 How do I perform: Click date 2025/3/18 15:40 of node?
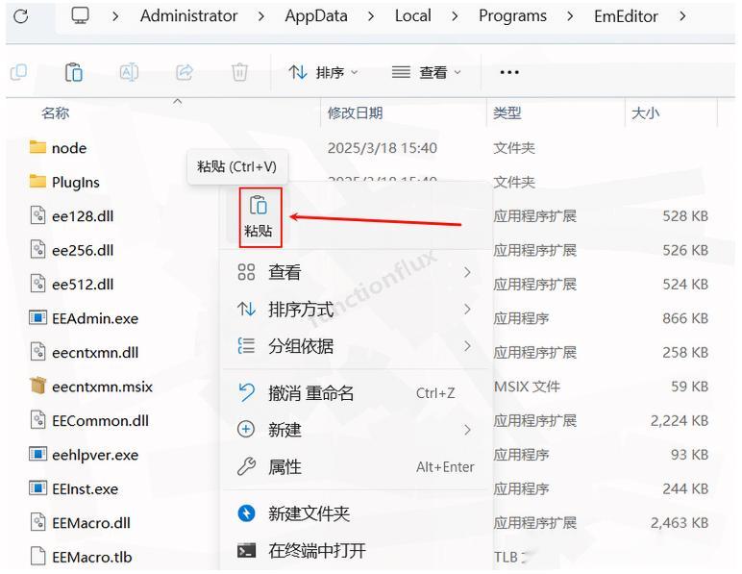[382, 148]
